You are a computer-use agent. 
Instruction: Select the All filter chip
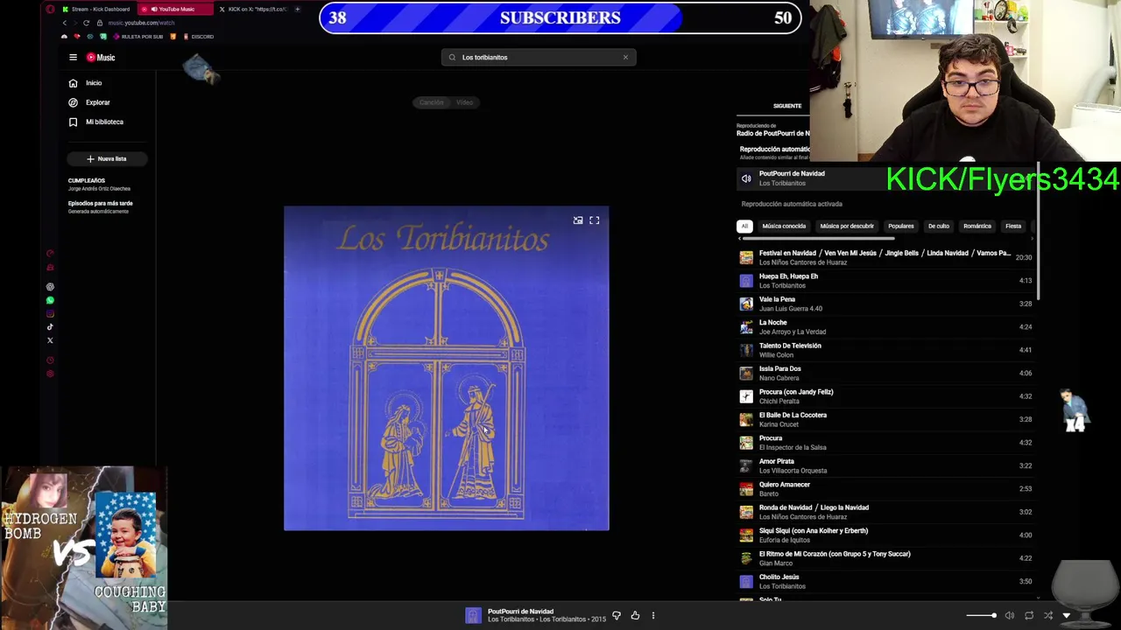(744, 226)
